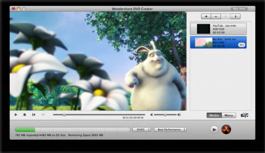Remove selected file with minus button

216,17
